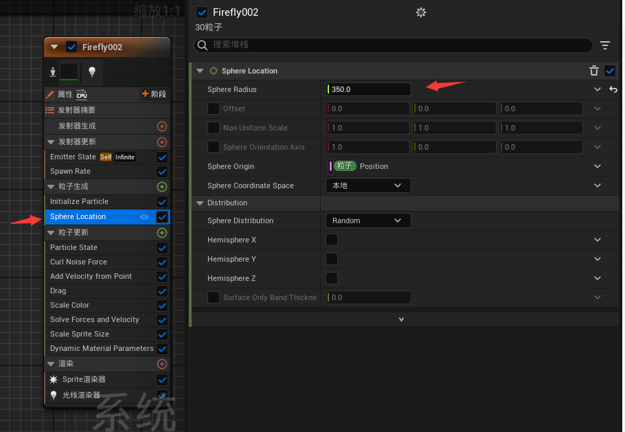Click the Surface Only Band Thickness 0.0 field
Screen dimensions: 625x432
tap(368, 297)
